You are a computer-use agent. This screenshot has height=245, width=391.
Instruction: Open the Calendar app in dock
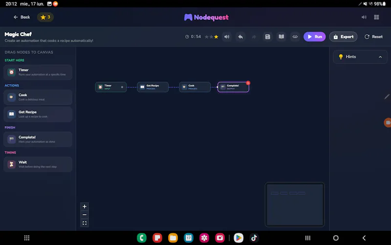189,238
